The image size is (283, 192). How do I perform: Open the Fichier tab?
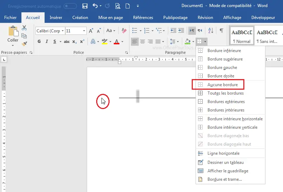click(x=10, y=18)
